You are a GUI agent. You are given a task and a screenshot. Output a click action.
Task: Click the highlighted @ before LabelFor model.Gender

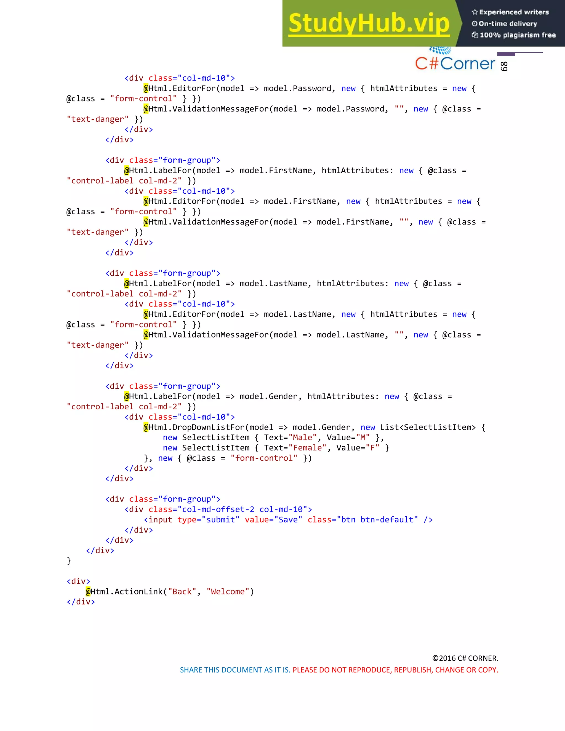tap(127, 396)
